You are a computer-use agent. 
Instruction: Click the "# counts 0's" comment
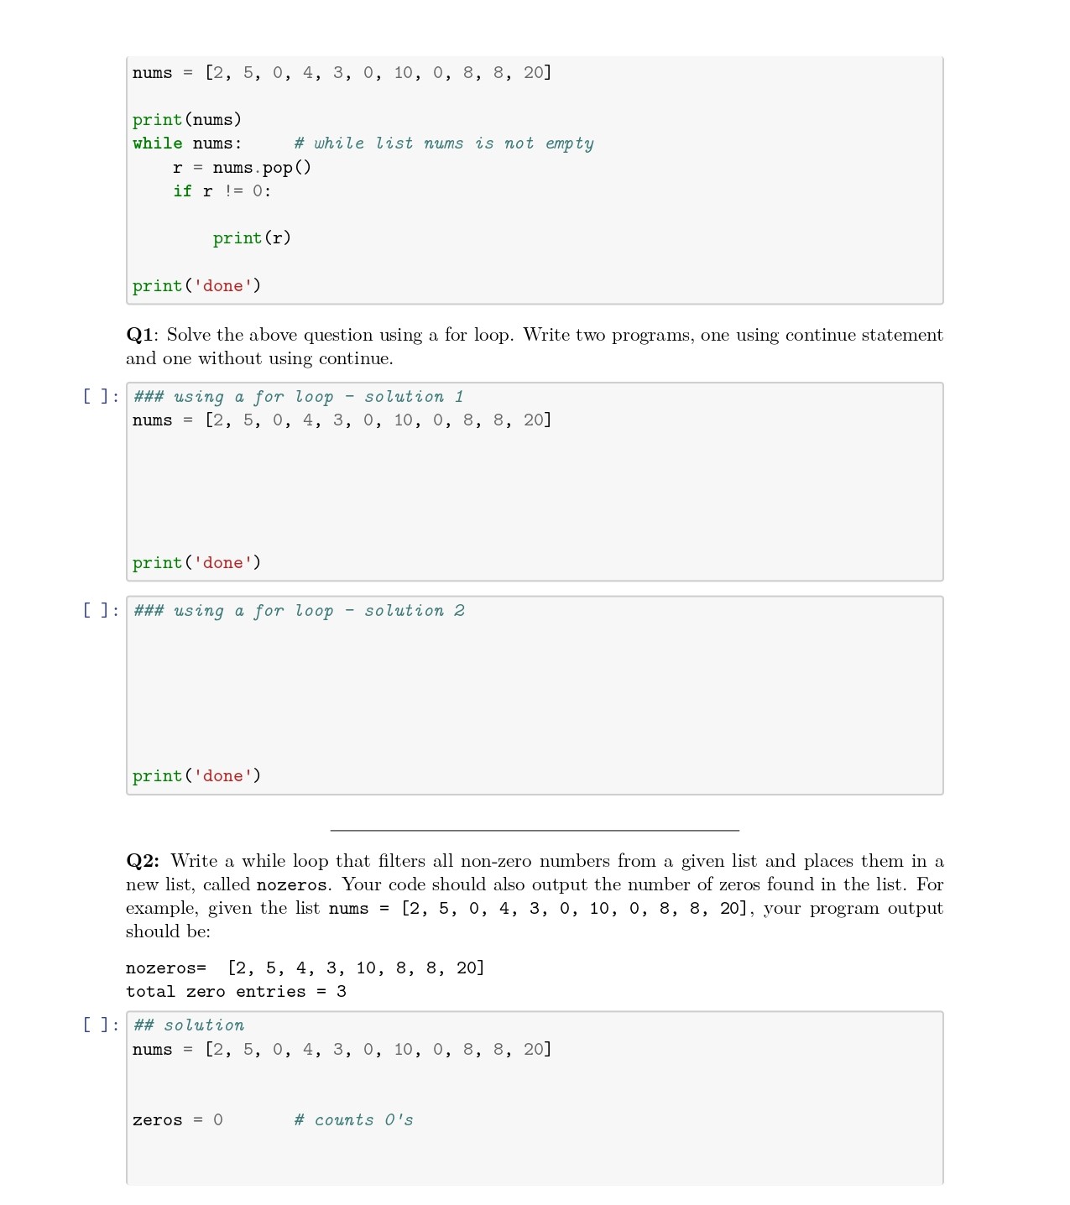click(353, 1120)
